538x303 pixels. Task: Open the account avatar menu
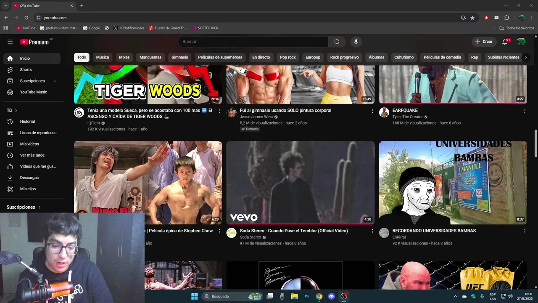click(521, 42)
